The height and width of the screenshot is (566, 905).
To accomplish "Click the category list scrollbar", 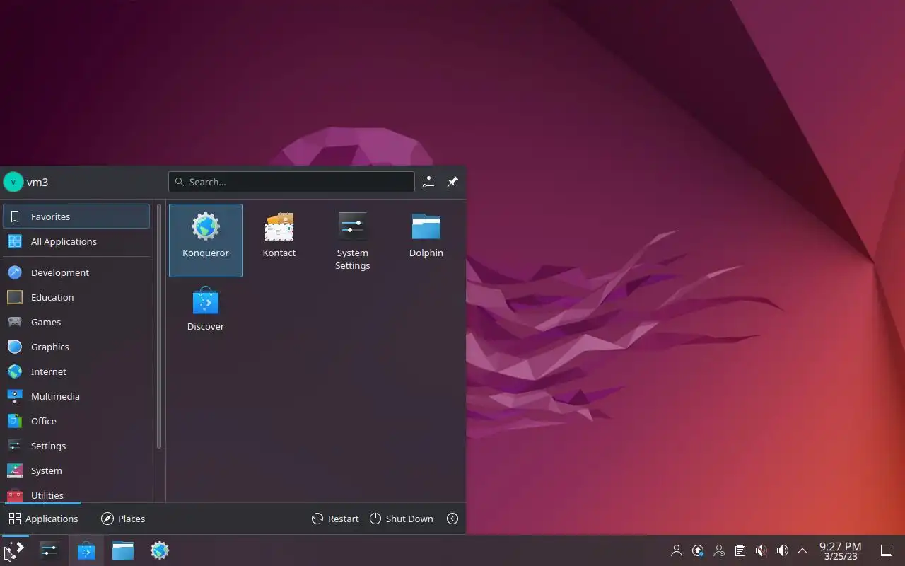I will 159,326.
